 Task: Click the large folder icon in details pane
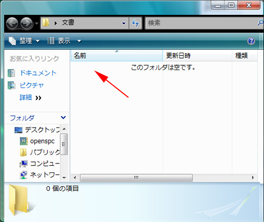pyautogui.click(x=19, y=200)
